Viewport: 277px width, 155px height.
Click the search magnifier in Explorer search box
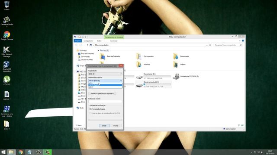coord(241,45)
